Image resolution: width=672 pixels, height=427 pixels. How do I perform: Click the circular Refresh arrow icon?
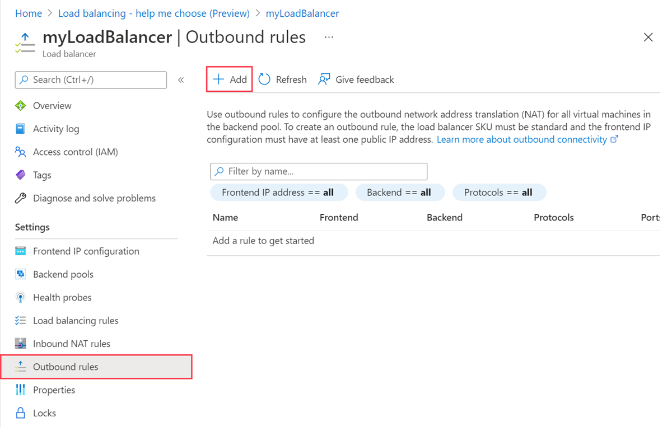[x=264, y=79]
